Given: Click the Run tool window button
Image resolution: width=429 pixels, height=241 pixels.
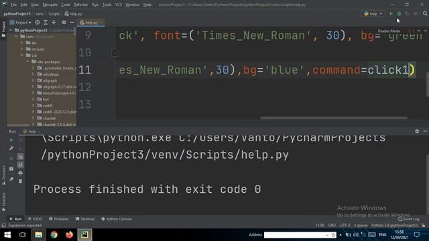Looking at the screenshot, I should pos(15,219).
